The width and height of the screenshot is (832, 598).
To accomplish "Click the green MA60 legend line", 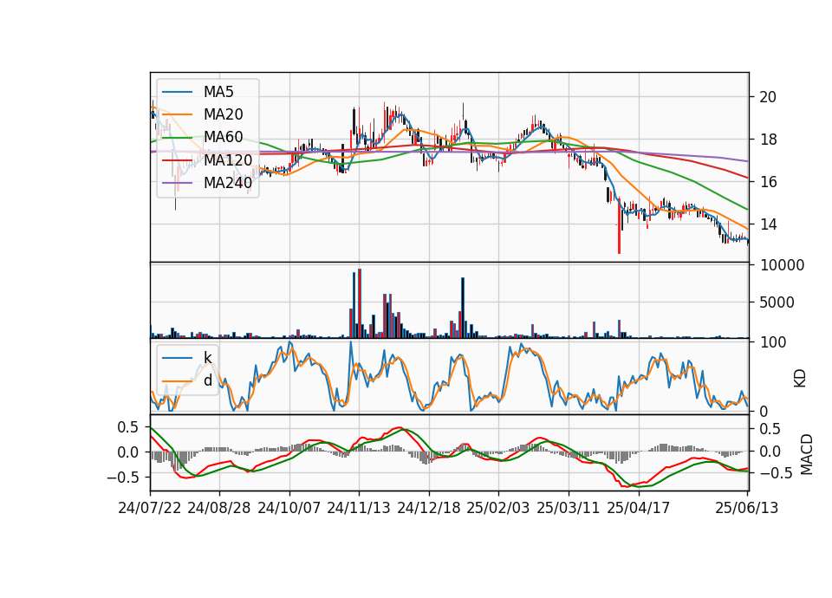I will click(x=177, y=138).
